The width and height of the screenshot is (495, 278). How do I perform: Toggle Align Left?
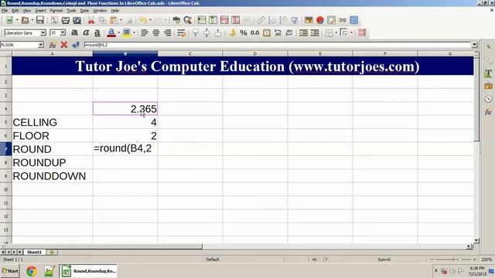pos(145,32)
